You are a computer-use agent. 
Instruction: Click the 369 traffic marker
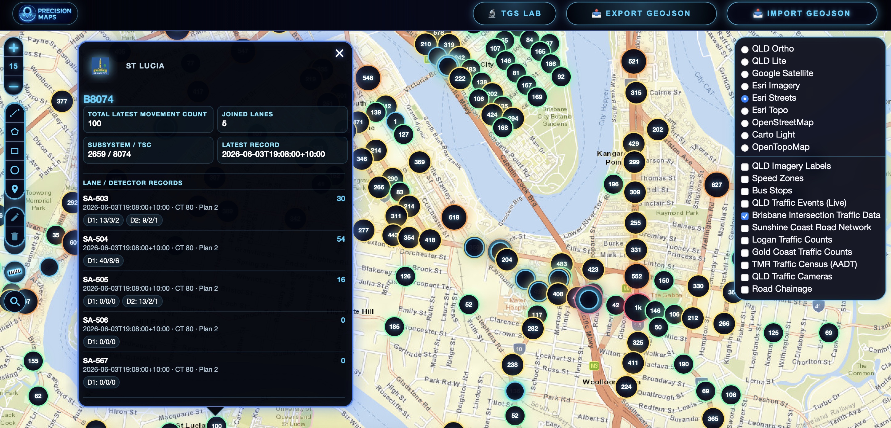tap(419, 162)
